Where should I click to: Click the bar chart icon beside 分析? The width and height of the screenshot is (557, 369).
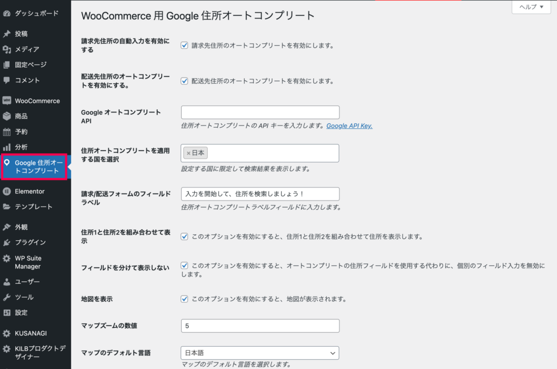tap(7, 147)
